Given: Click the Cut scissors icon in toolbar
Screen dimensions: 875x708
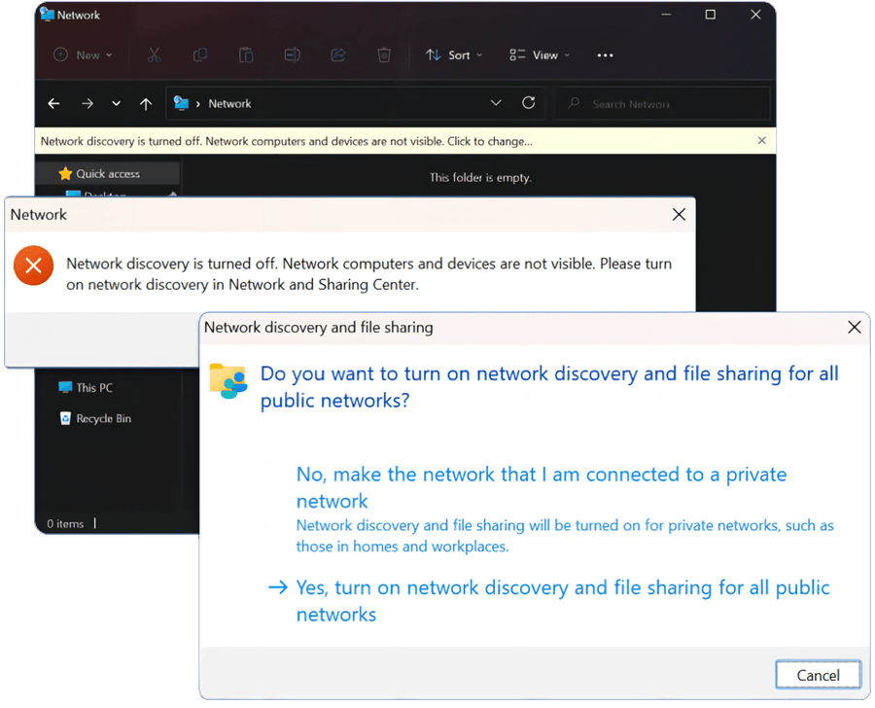Looking at the screenshot, I should [154, 55].
